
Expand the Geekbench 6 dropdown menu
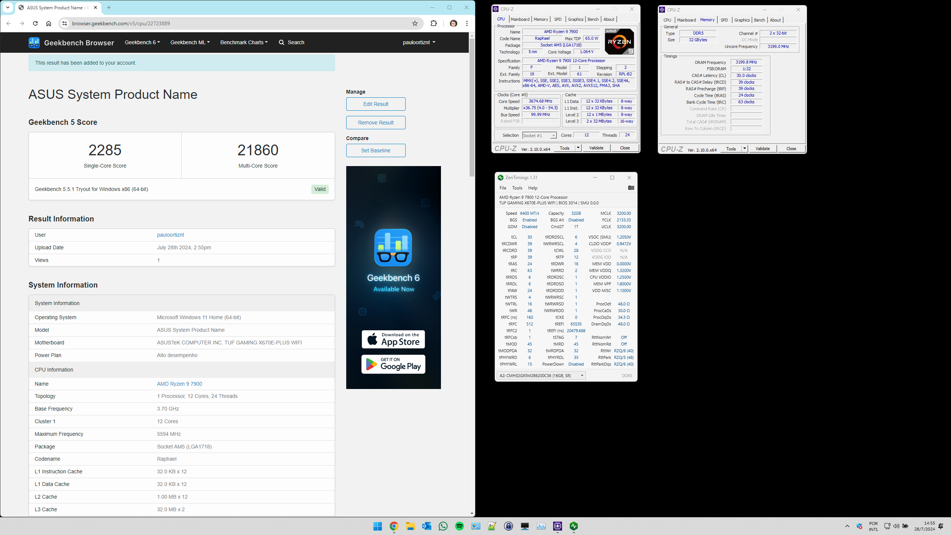tap(142, 42)
